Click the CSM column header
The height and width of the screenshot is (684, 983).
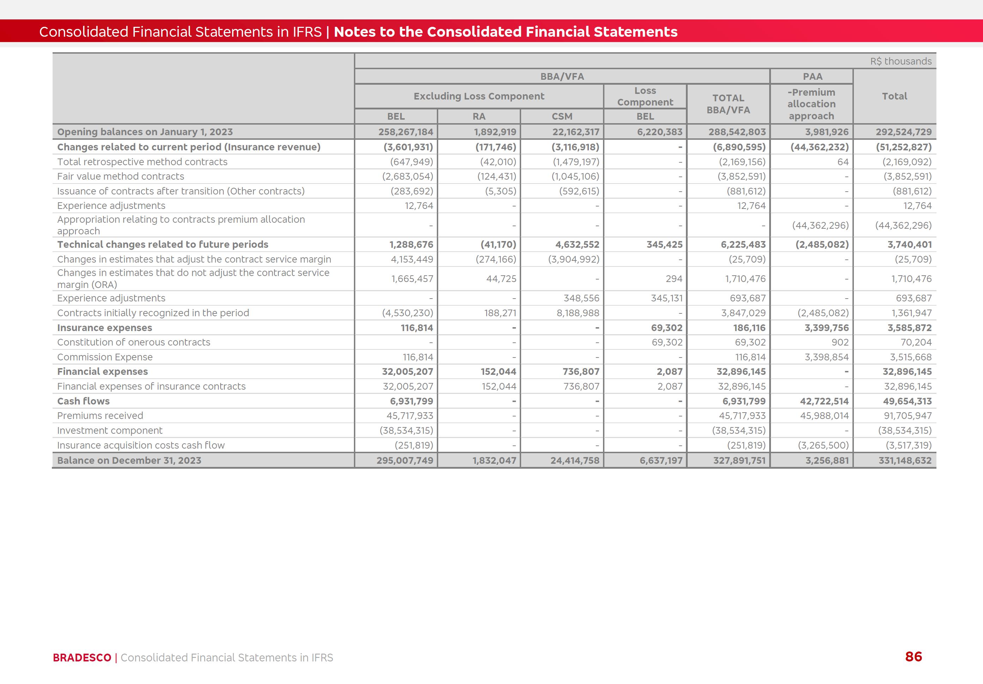[562, 116]
